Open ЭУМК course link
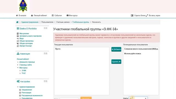This screenshot has height=99, width=176. [24, 70]
